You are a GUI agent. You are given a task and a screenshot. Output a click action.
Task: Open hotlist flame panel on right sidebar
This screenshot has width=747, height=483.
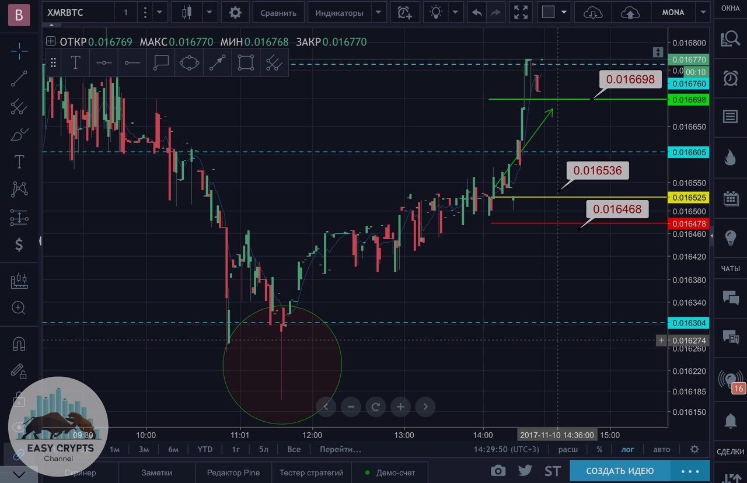coord(730,157)
